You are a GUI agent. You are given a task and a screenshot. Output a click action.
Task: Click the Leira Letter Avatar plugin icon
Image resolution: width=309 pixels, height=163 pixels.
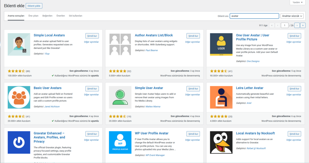[221, 97]
